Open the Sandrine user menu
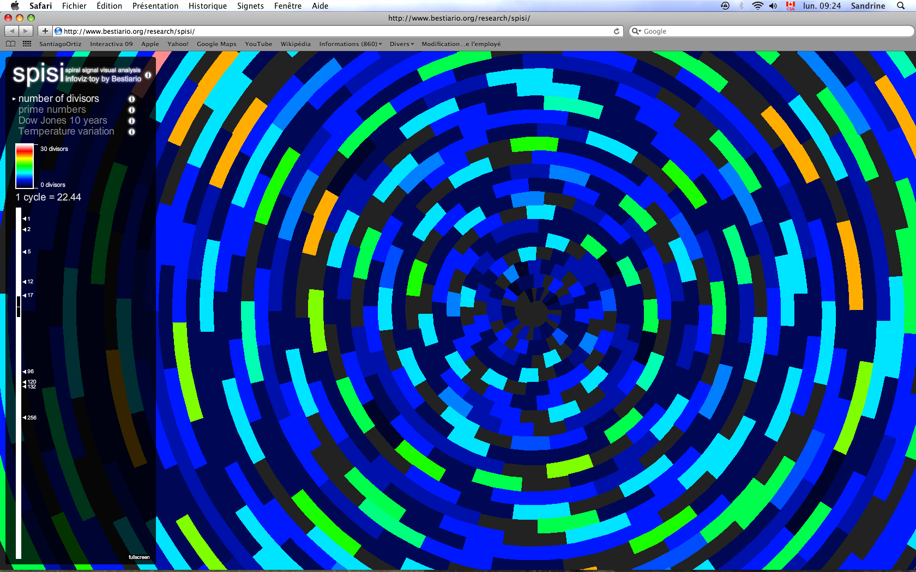Image resolution: width=916 pixels, height=572 pixels. pyautogui.click(x=868, y=6)
